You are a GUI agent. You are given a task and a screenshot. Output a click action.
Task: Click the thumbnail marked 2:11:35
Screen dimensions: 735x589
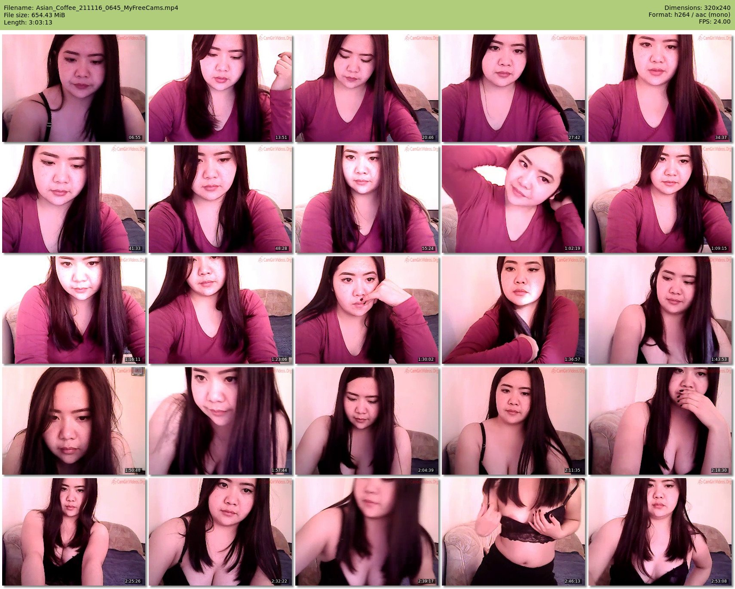pos(514,421)
